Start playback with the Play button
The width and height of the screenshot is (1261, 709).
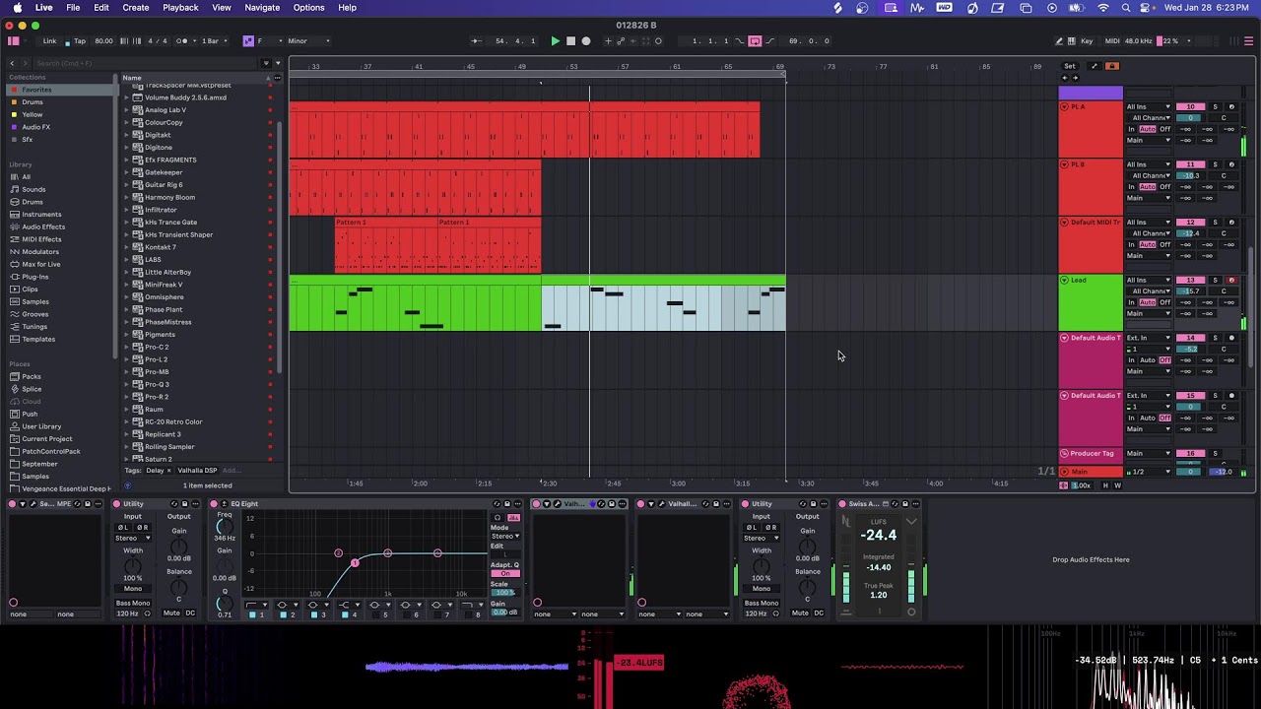(x=555, y=41)
